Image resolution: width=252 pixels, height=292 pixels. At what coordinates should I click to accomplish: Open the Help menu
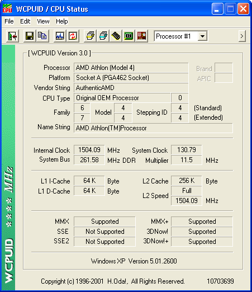pyautogui.click(x=62, y=21)
